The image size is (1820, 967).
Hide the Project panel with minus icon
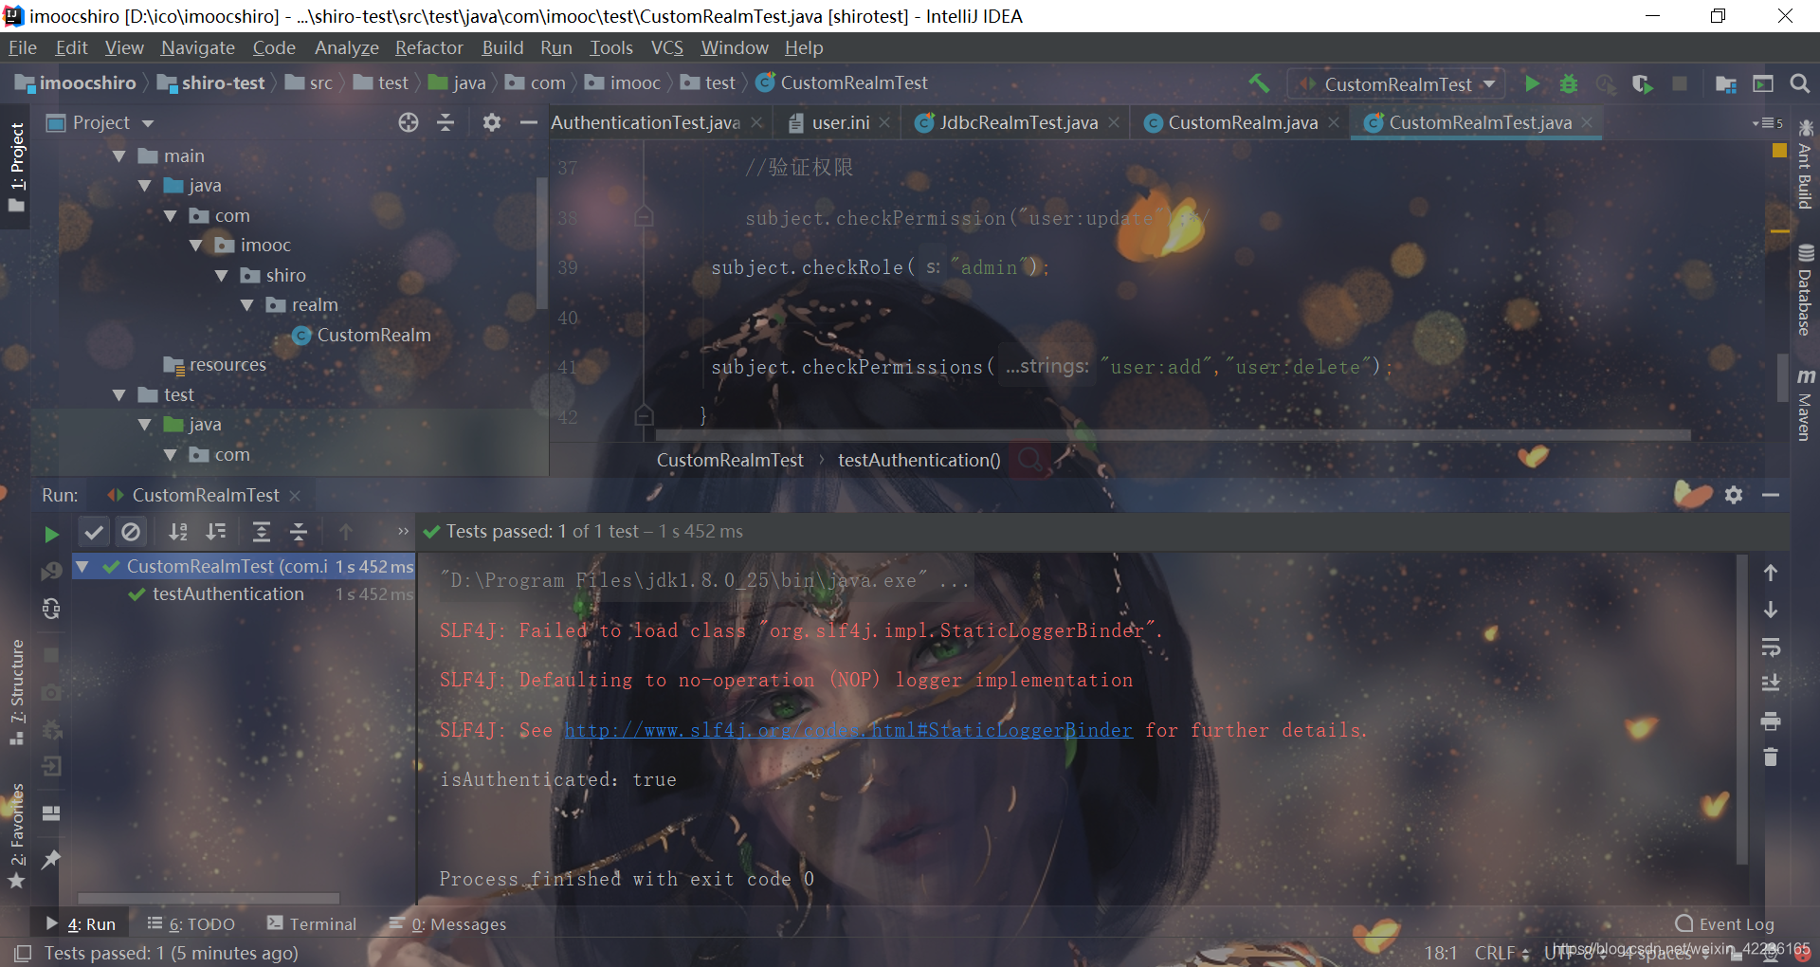(529, 122)
